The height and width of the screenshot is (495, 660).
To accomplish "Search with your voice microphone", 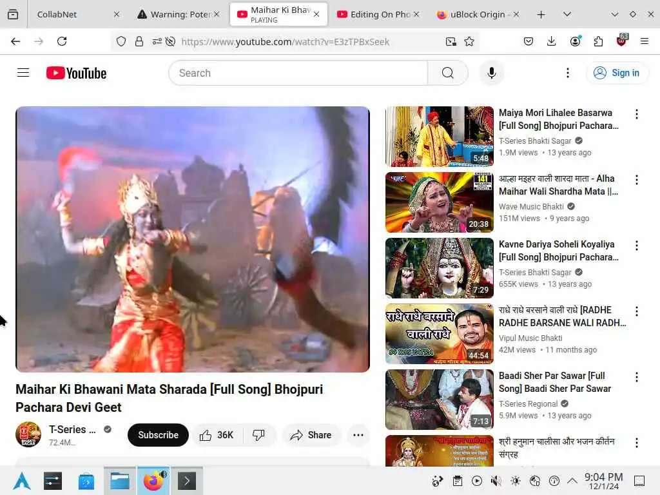I will (491, 73).
